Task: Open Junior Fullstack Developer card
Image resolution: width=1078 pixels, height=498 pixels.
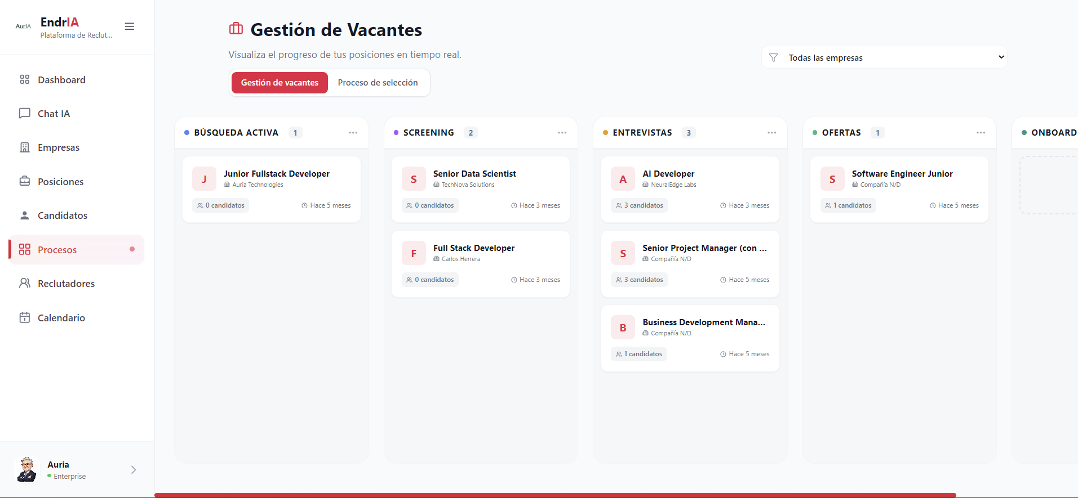Action: click(x=272, y=190)
